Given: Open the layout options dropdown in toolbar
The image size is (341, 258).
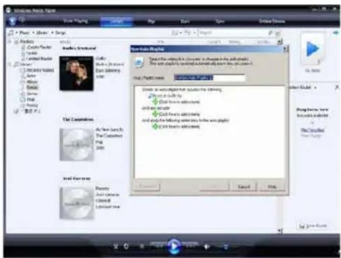Looking at the screenshot, I should 176,33.
